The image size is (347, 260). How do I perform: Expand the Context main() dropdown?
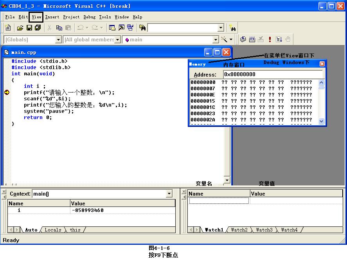(169, 194)
